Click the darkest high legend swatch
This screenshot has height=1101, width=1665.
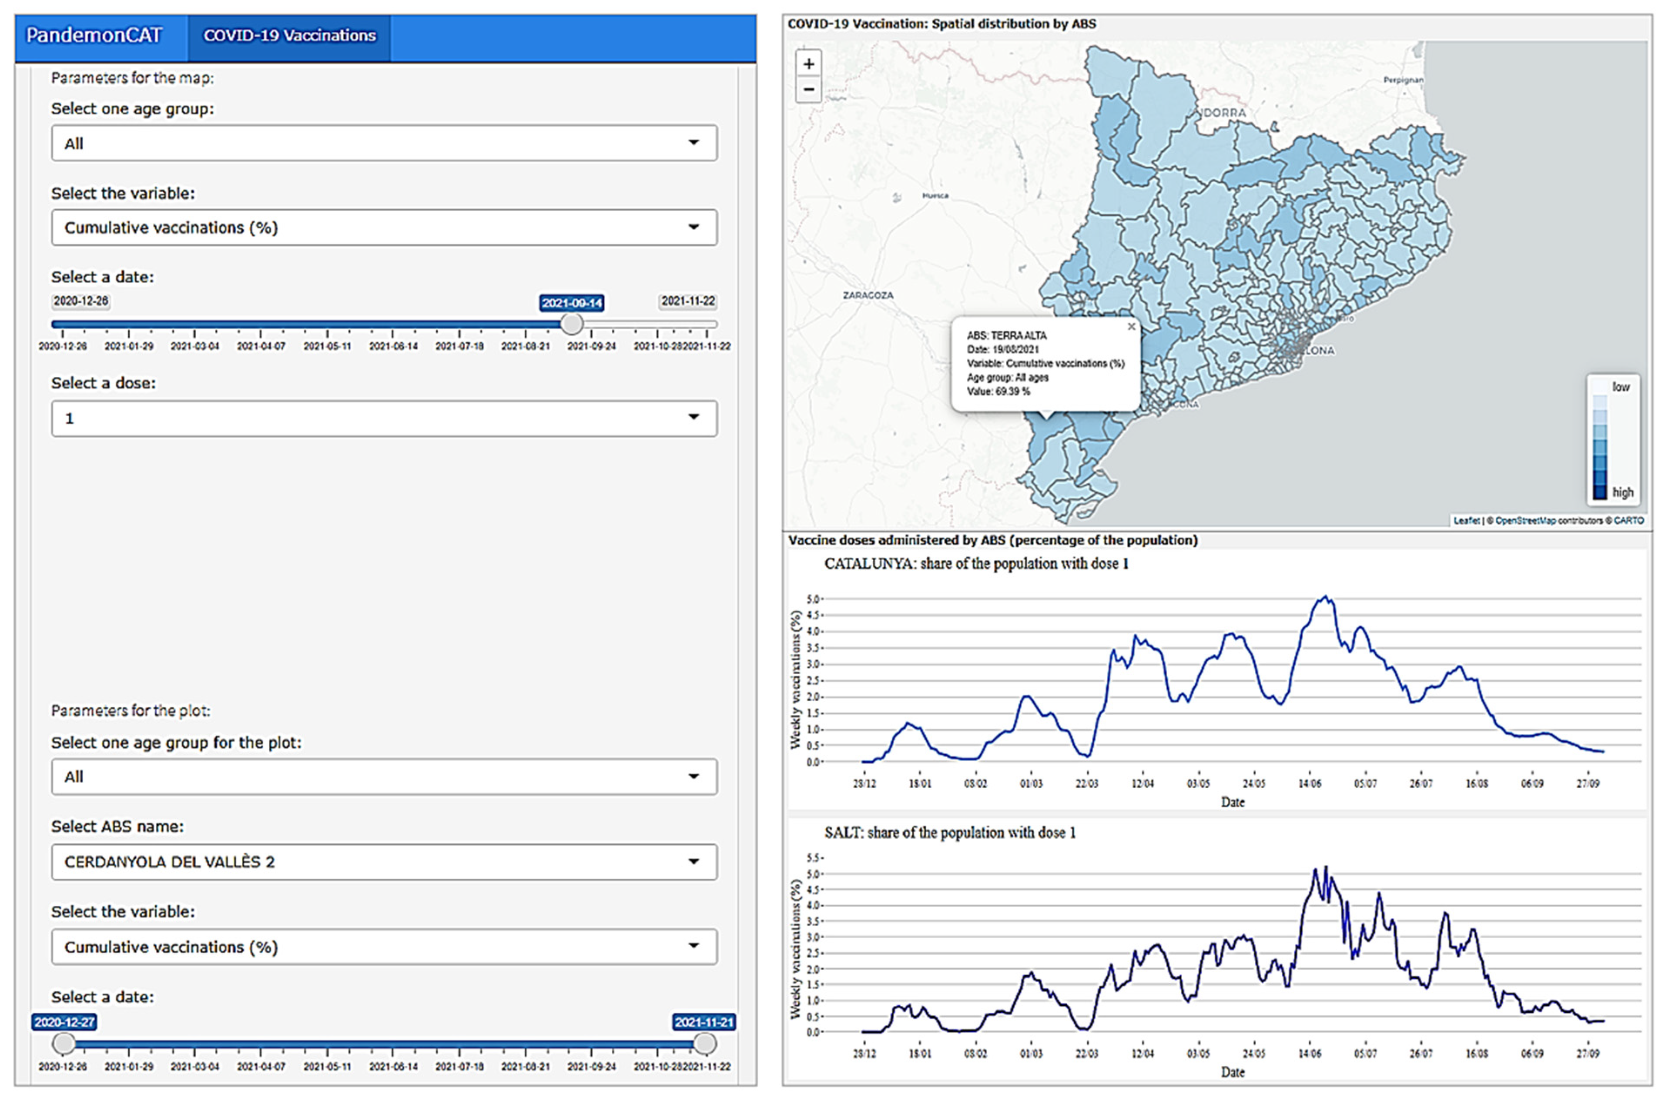click(x=1600, y=492)
